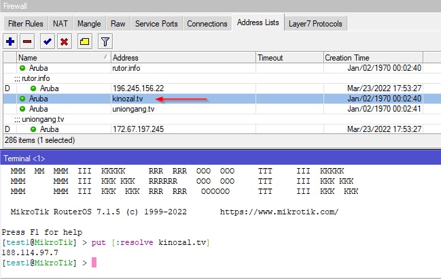Click the Terminal <1> title bar
This screenshot has width=441, height=279.
point(220,159)
